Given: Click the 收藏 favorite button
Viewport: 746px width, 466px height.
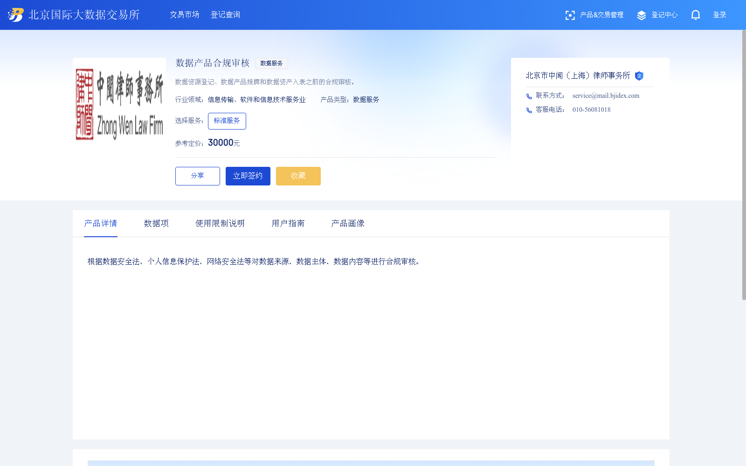Looking at the screenshot, I should [298, 176].
